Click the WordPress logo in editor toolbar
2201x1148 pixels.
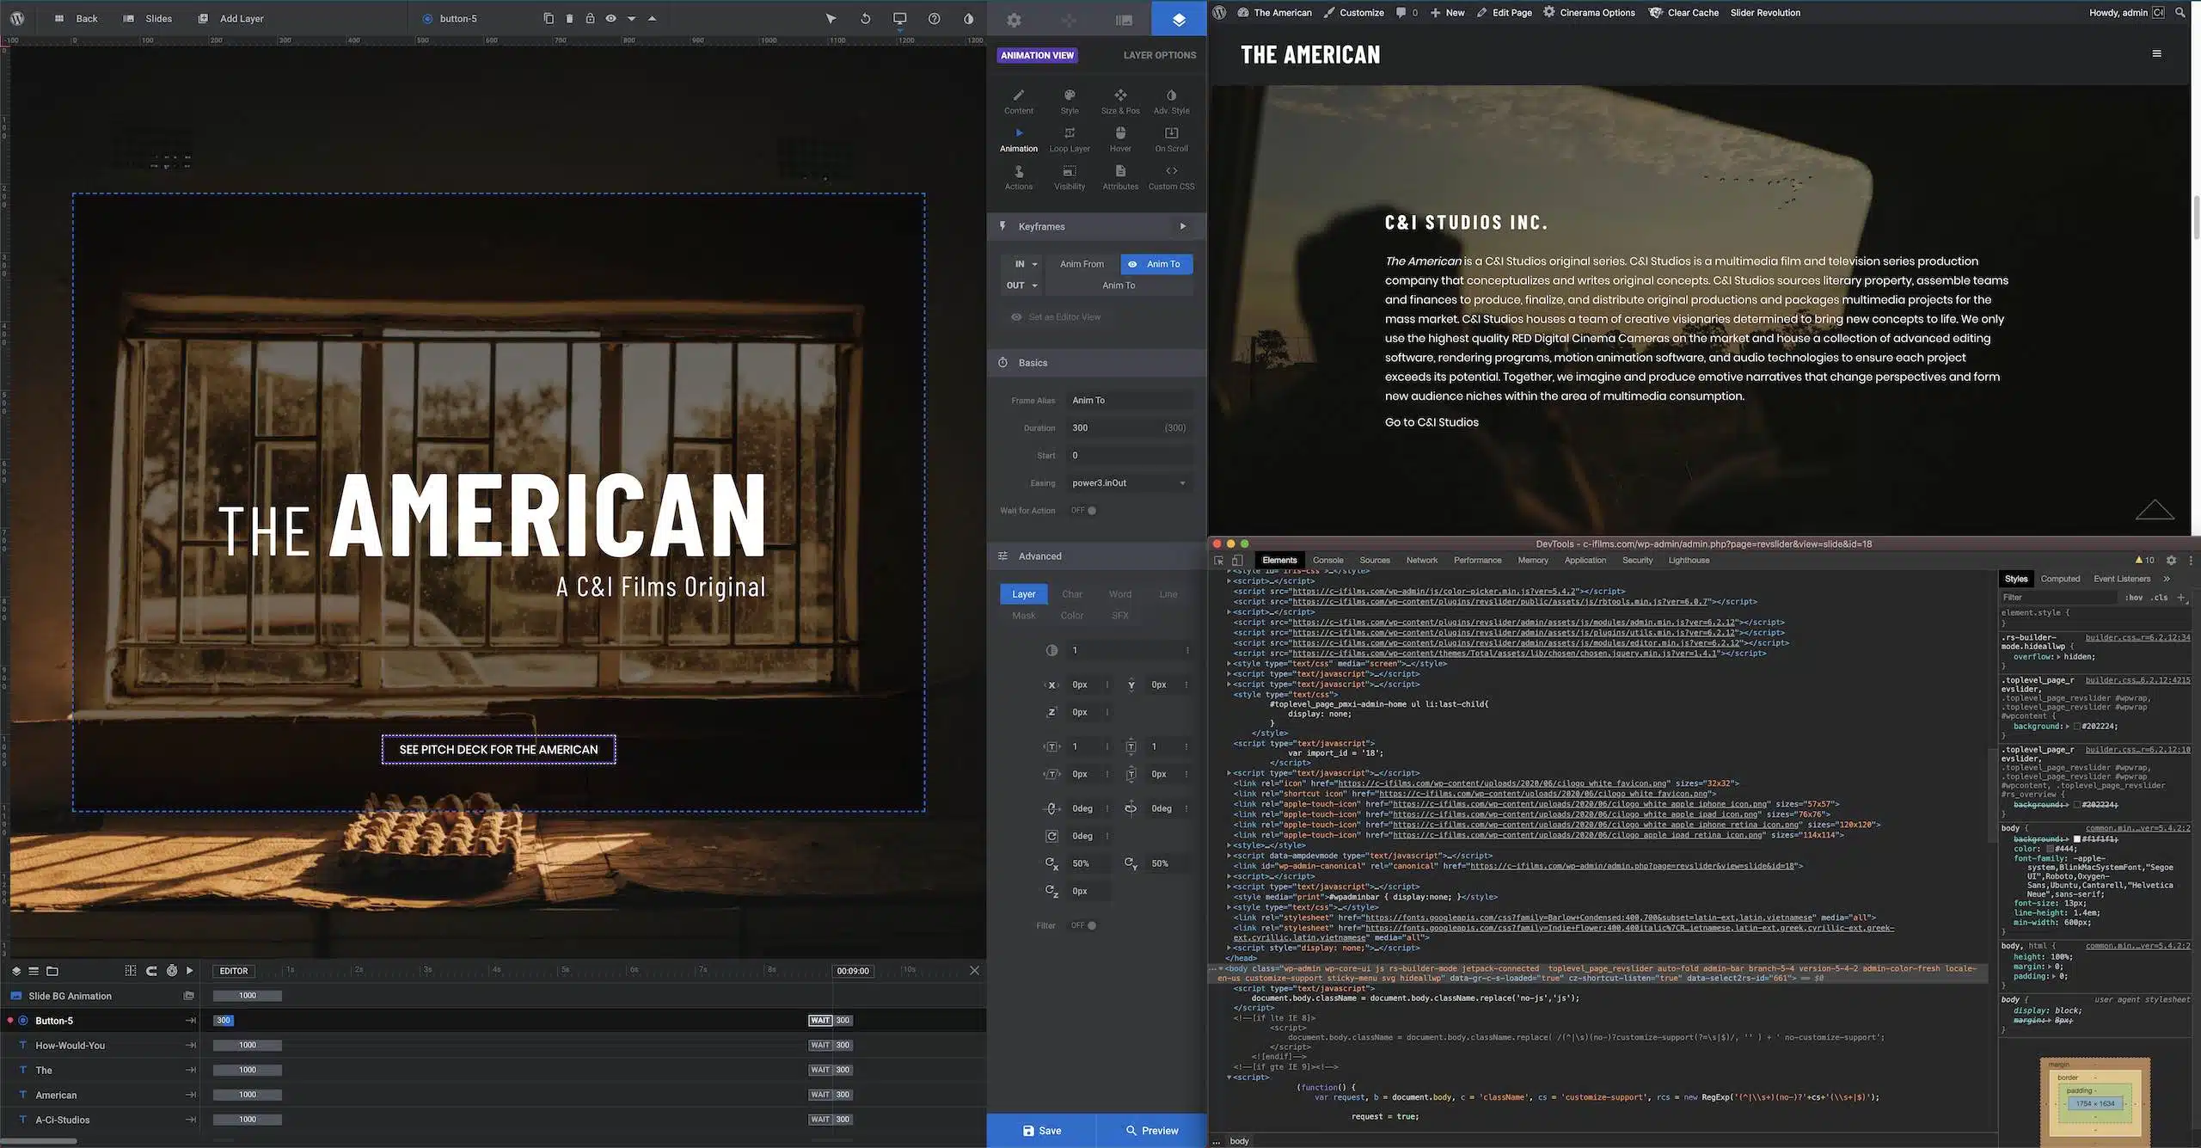[17, 18]
